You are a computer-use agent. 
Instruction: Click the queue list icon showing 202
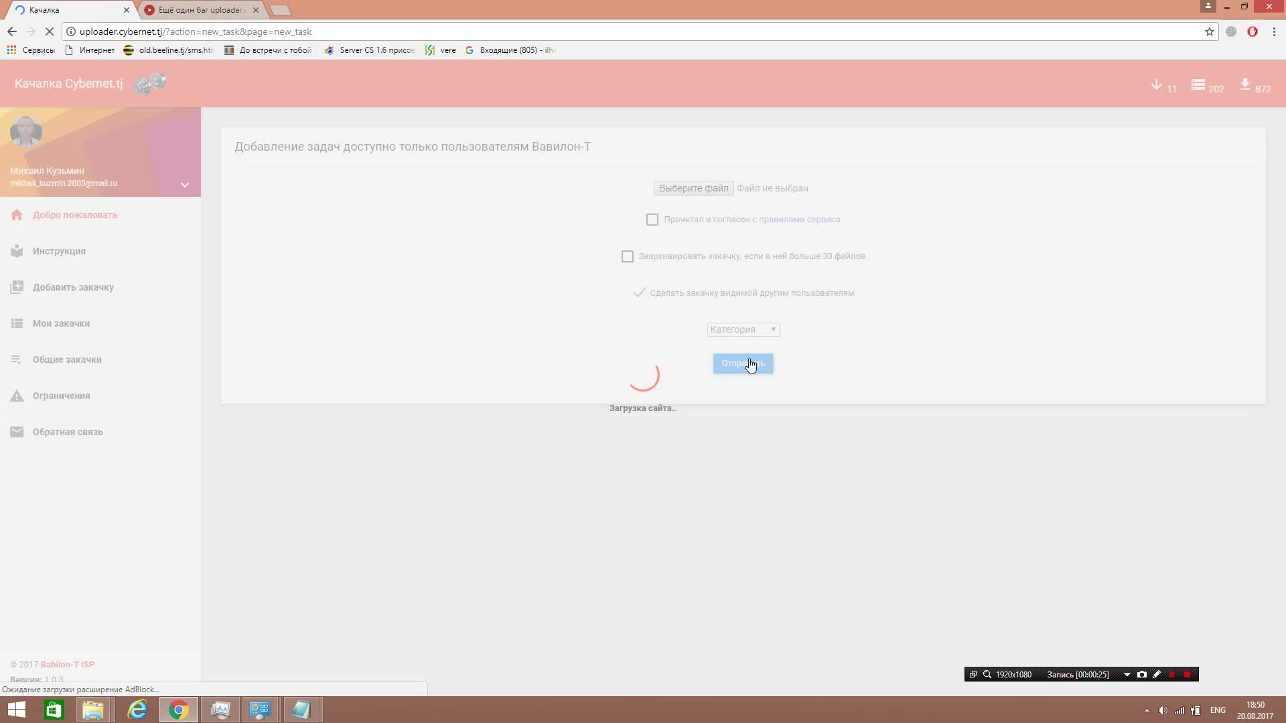point(1198,85)
